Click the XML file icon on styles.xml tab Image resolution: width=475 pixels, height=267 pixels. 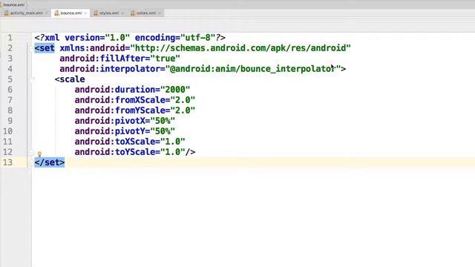(x=96, y=13)
